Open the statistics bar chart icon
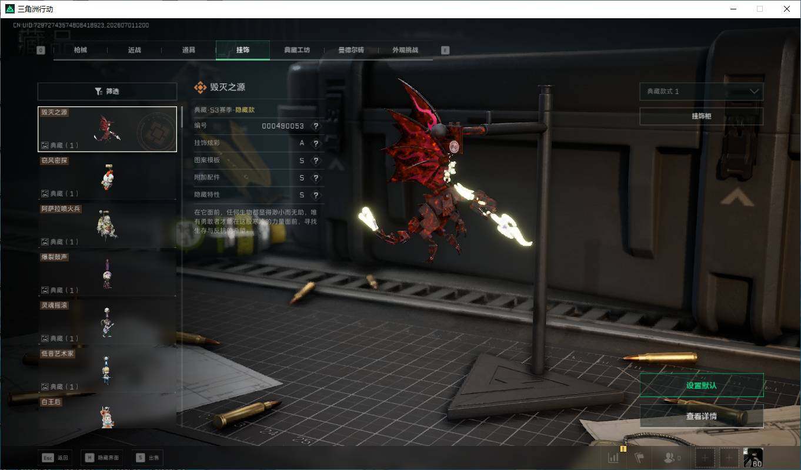Image resolution: width=801 pixels, height=470 pixels. pyautogui.click(x=613, y=458)
